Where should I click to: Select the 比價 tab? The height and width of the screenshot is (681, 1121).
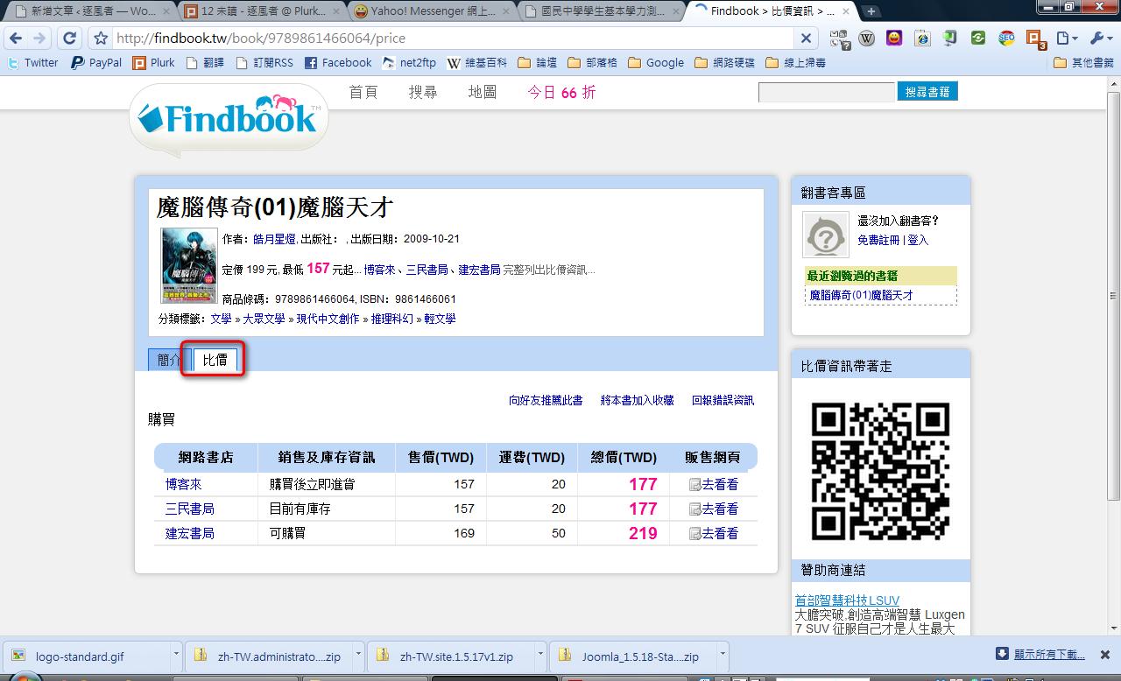pyautogui.click(x=215, y=360)
